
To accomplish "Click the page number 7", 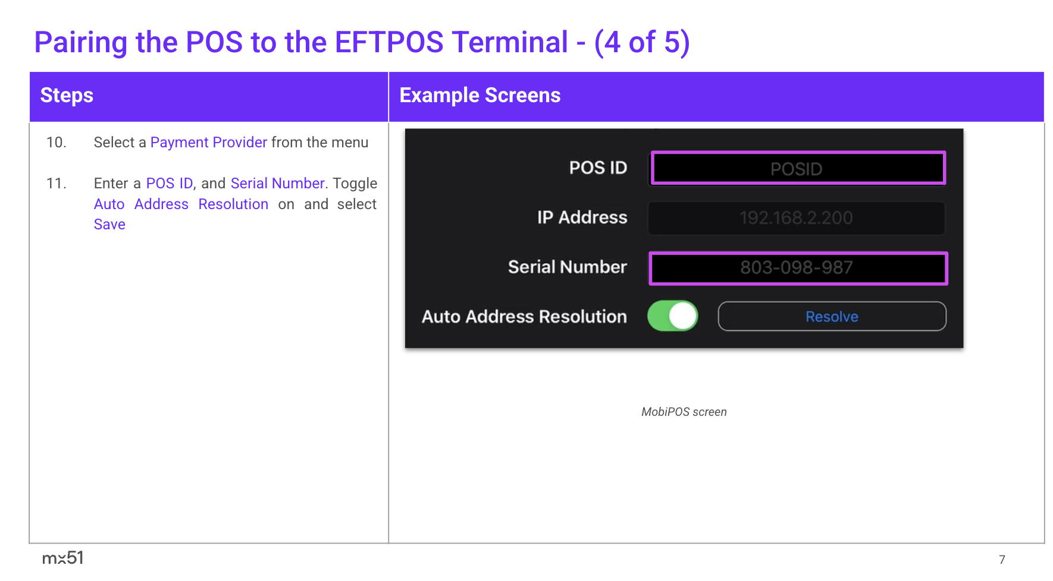I will click(1002, 560).
